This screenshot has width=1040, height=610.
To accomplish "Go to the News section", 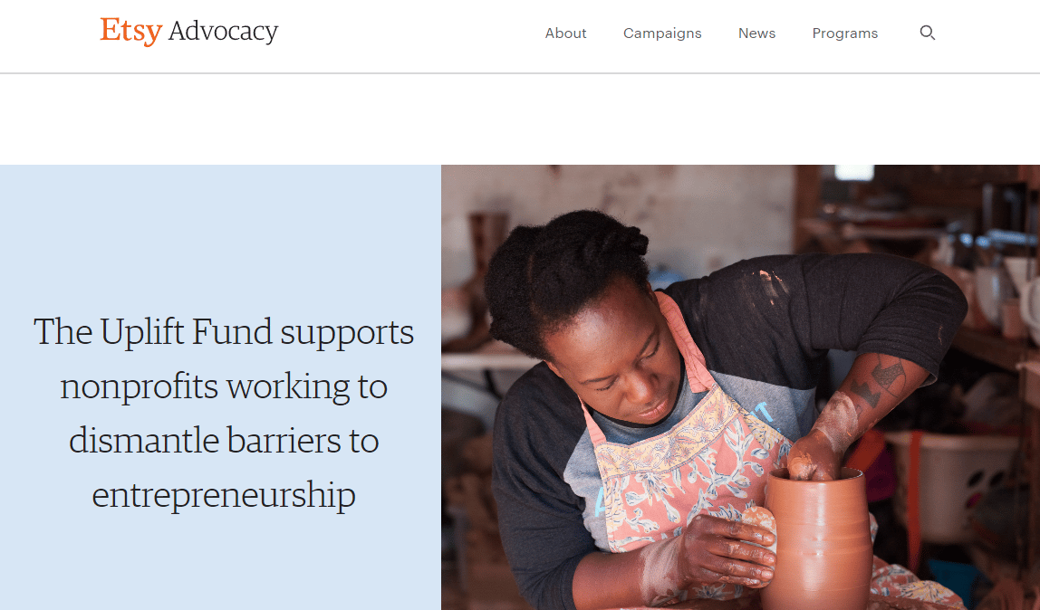I will [756, 33].
